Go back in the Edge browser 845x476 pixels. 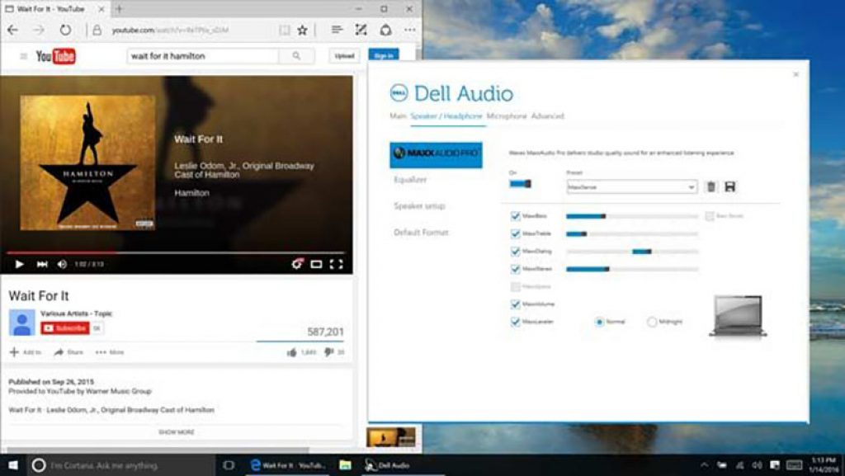pos(12,31)
